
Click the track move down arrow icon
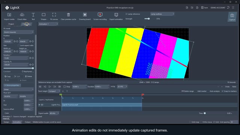click(63, 91)
